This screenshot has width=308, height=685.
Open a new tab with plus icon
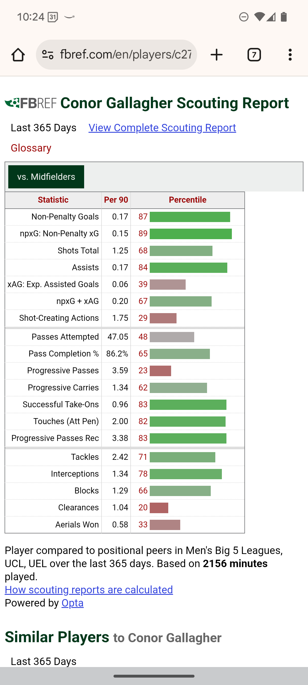pos(216,55)
